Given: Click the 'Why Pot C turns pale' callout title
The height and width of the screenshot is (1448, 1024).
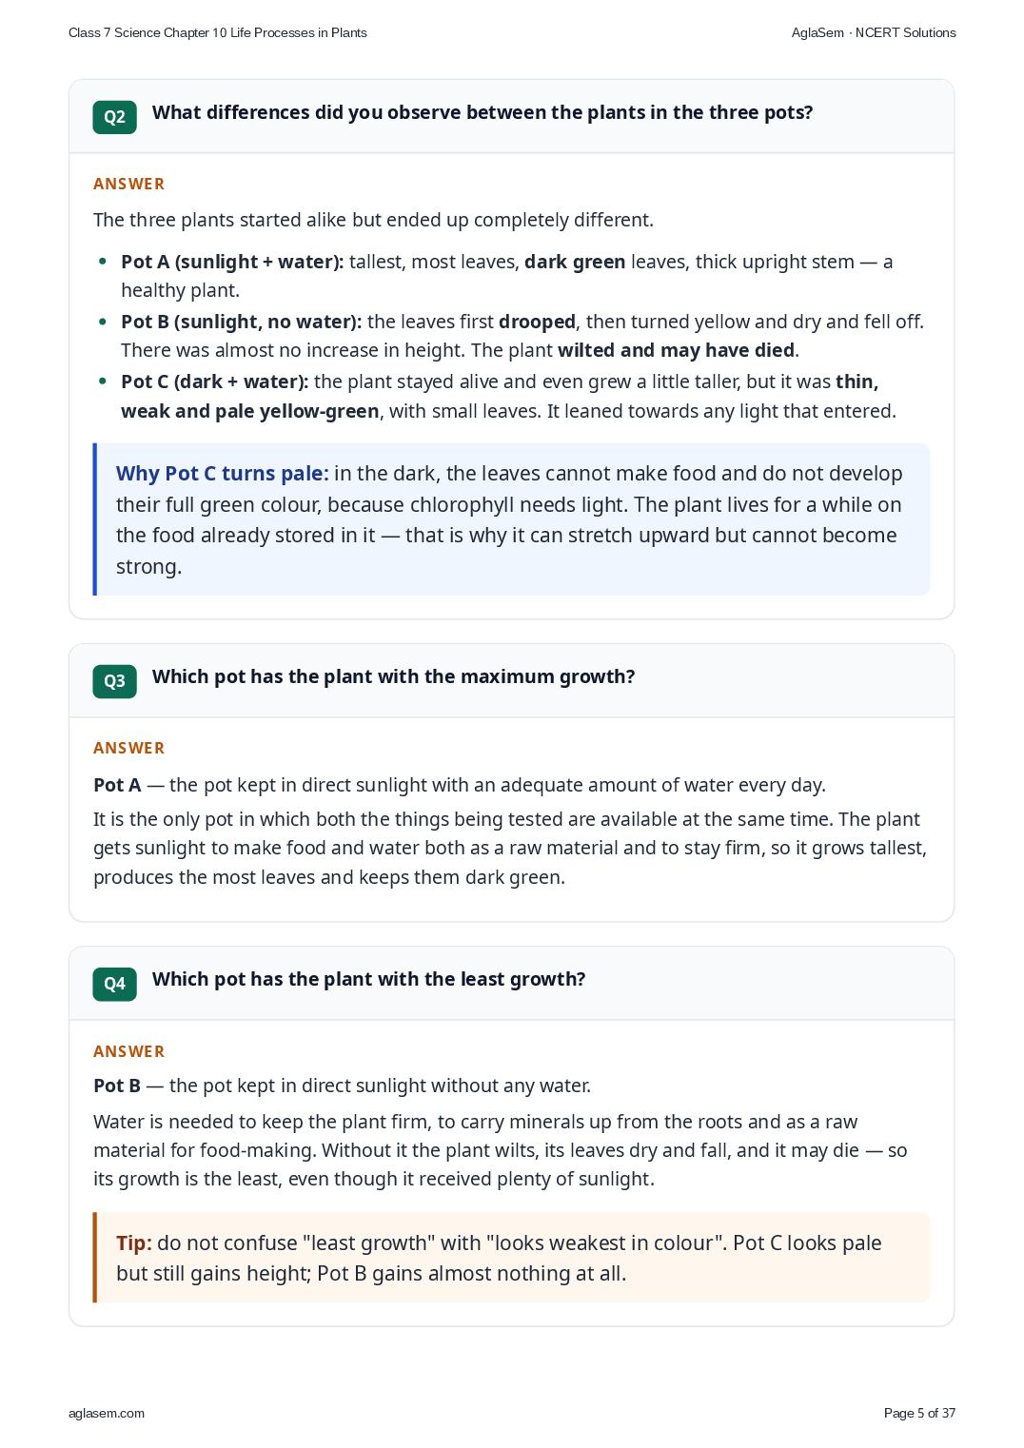Looking at the screenshot, I should (x=223, y=474).
